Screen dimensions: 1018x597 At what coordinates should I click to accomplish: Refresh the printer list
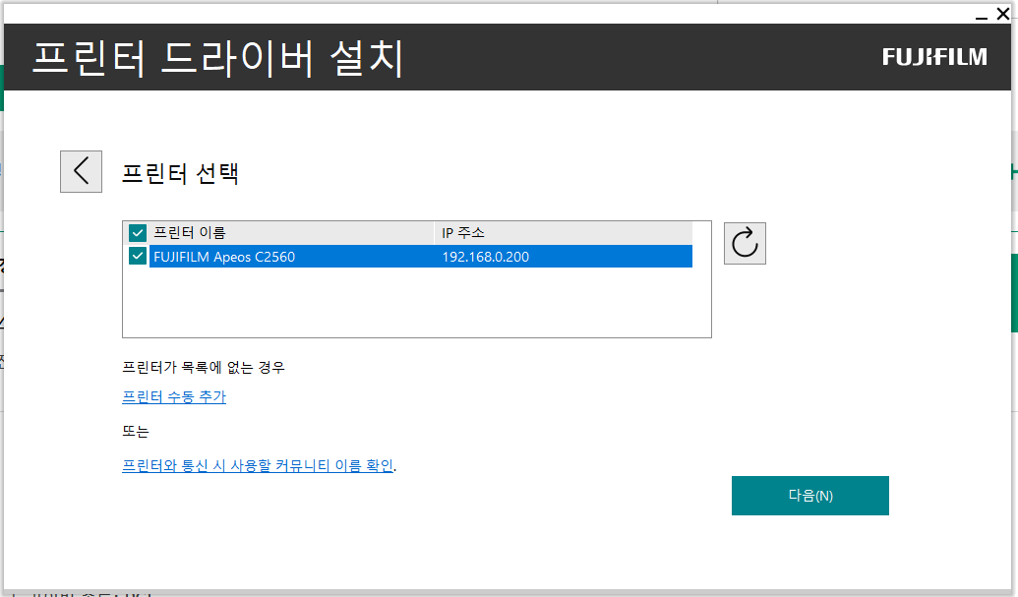tap(745, 243)
